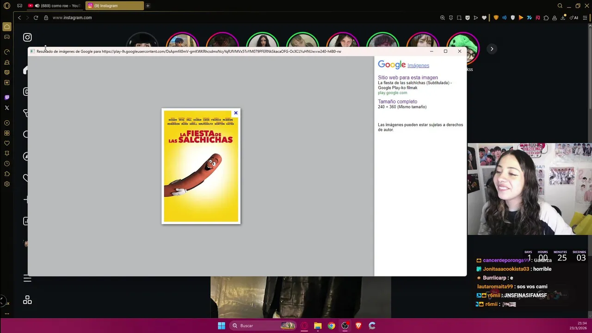
Task: Open 'Sitio web para esta imagen' link
Action: point(408,78)
